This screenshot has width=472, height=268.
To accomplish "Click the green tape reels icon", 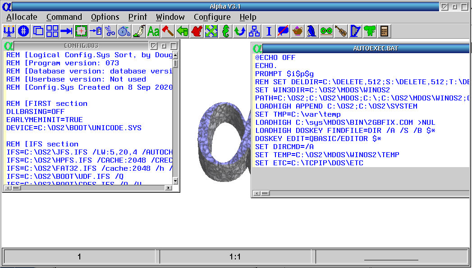I will [326, 31].
